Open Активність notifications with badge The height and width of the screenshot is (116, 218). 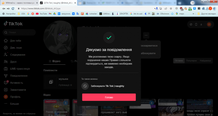pos(13,83)
